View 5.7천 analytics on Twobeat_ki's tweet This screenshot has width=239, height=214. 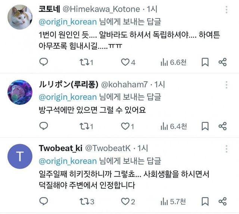pyautogui.click(x=173, y=202)
